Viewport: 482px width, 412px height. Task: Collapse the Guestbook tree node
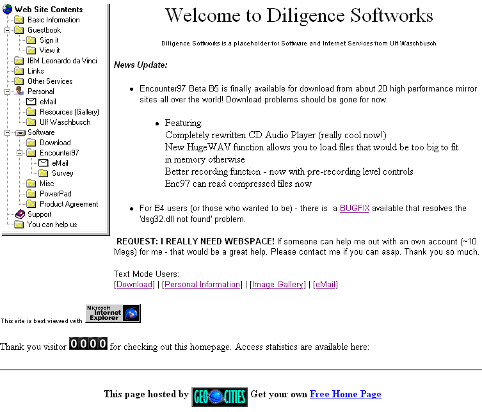point(7,30)
